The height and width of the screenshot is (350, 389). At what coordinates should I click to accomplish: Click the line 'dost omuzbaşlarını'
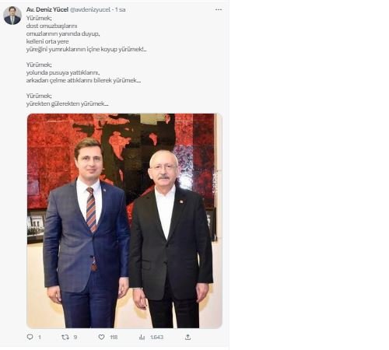pos(51,26)
